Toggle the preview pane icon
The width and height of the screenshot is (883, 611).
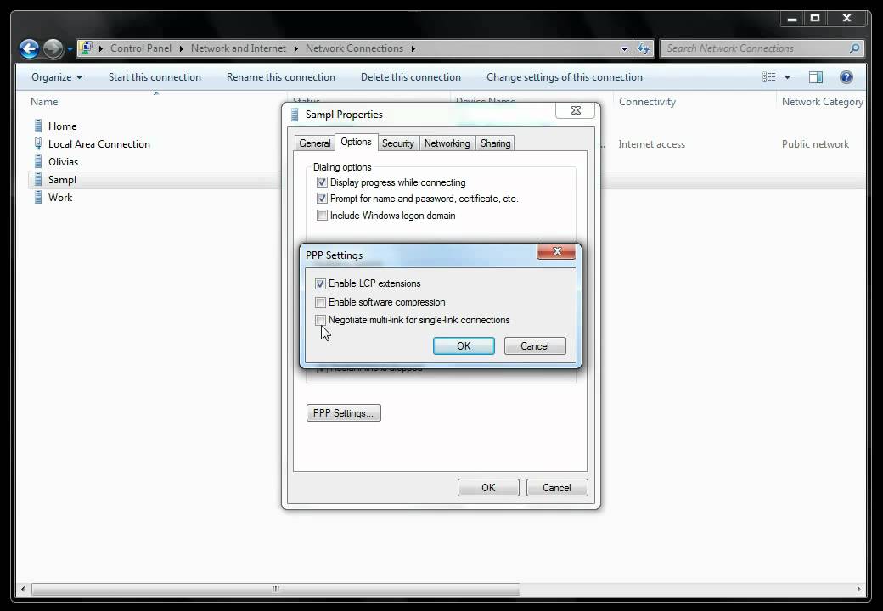[x=815, y=77]
